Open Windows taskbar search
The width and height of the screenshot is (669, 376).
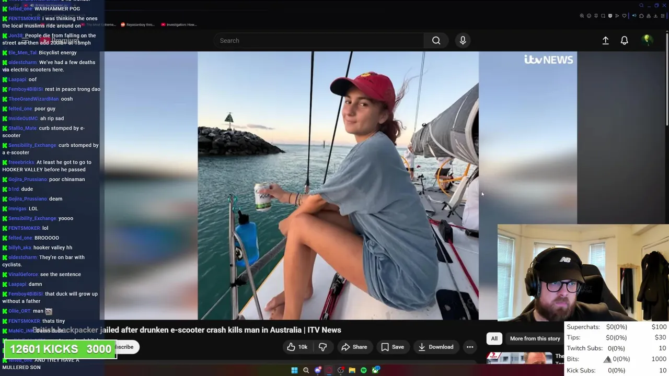pos(306,370)
